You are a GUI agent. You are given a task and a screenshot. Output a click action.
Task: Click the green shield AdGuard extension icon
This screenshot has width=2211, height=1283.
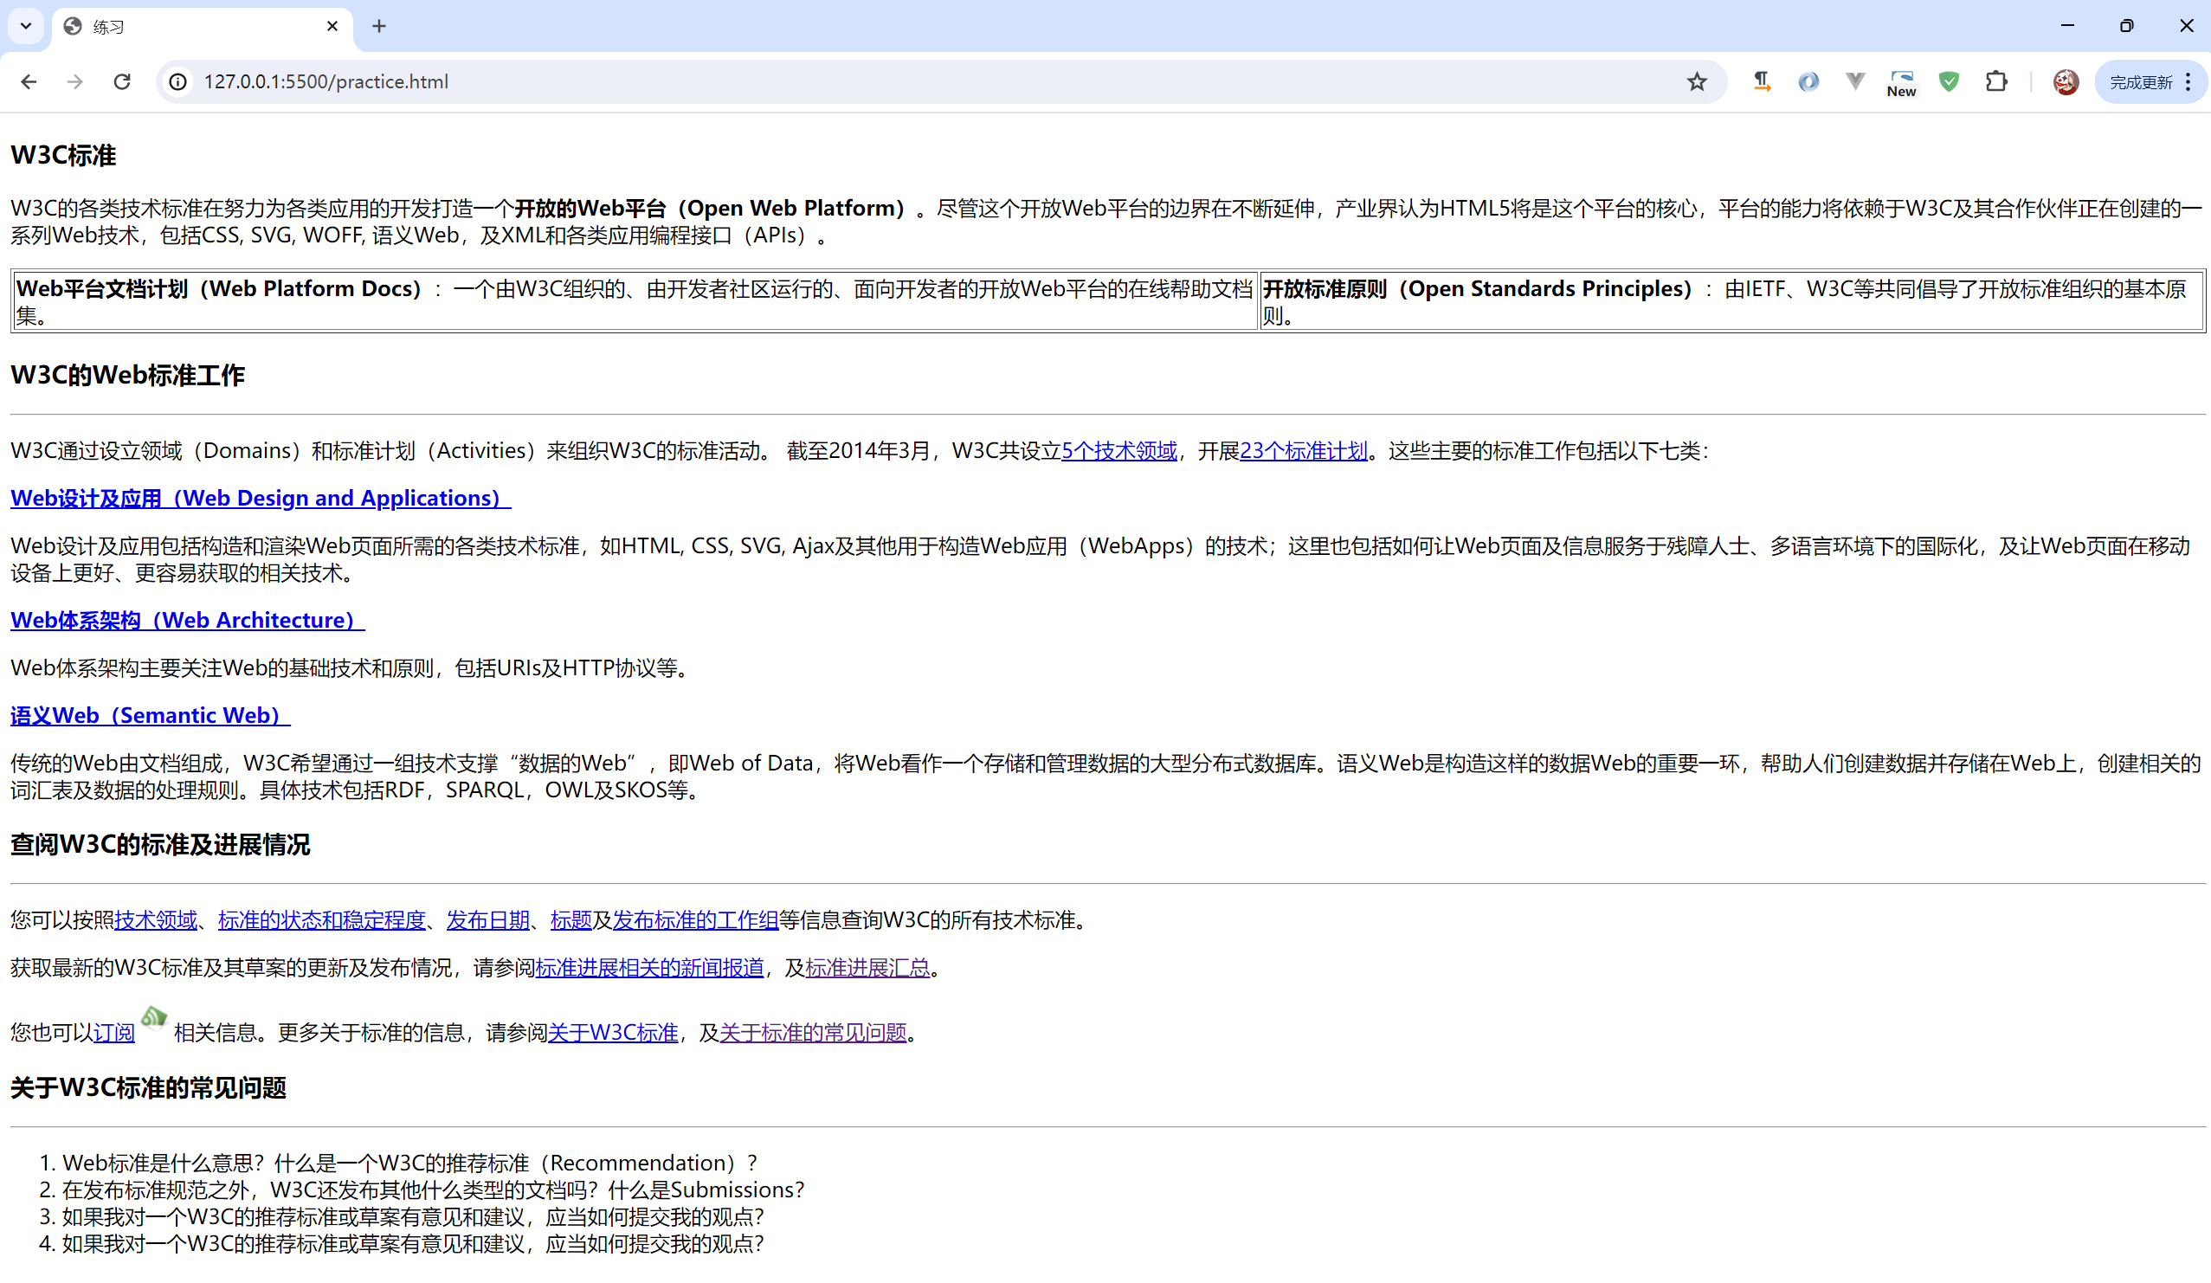pyautogui.click(x=1948, y=81)
